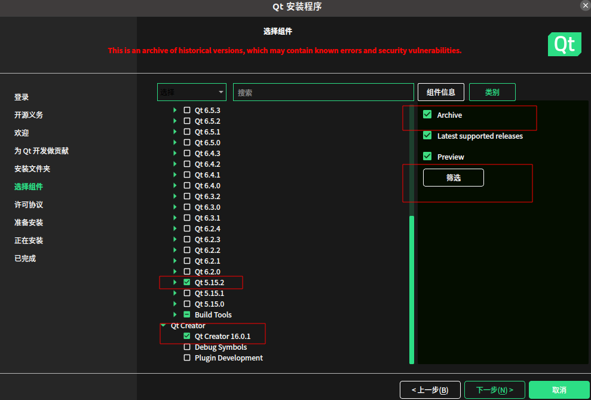Select the 选择组件 step in sidebar
The height and width of the screenshot is (400, 591).
click(29, 187)
